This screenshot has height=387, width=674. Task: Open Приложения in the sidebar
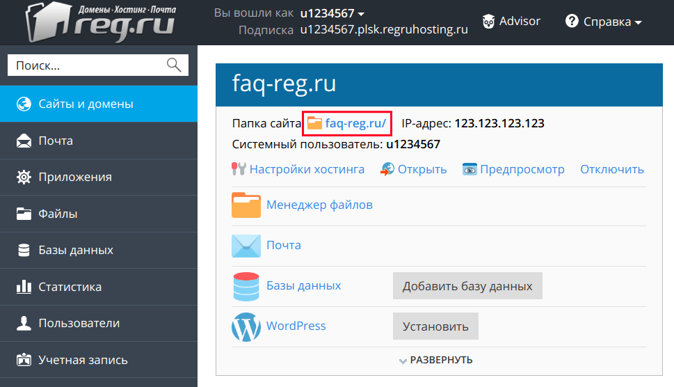pos(99,177)
